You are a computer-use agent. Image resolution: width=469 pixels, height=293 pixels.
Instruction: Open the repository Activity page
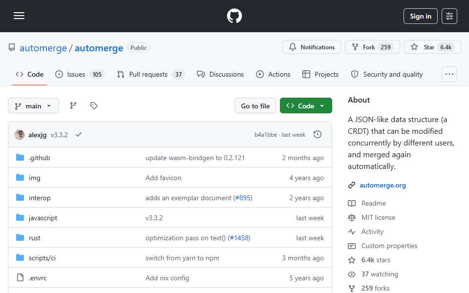click(372, 231)
